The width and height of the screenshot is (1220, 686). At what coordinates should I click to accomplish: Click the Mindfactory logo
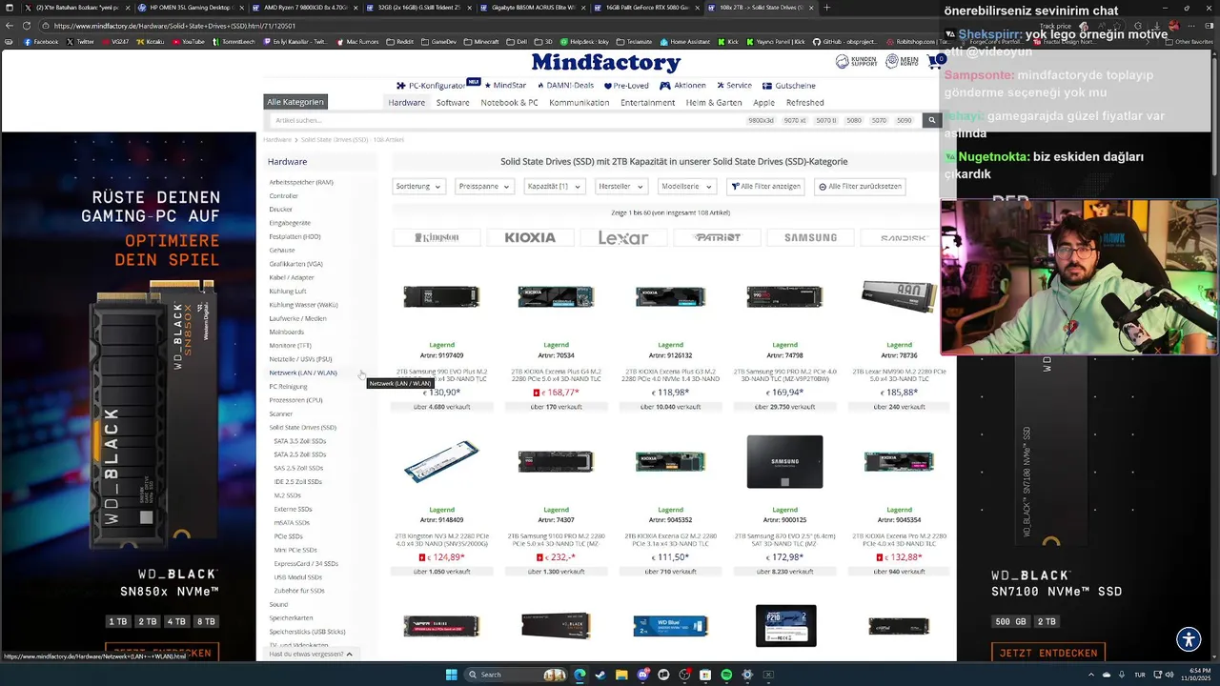pyautogui.click(x=606, y=63)
